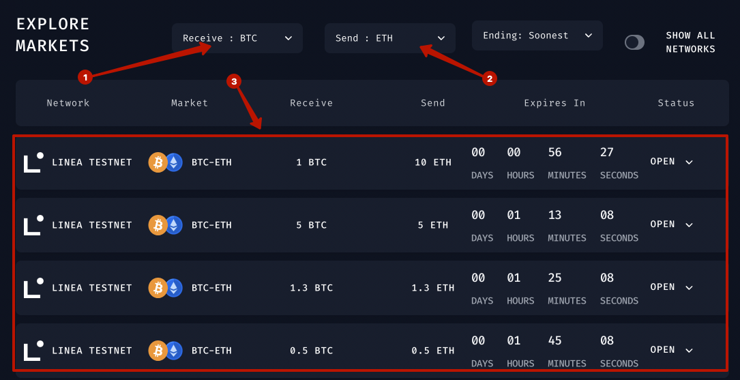The width and height of the screenshot is (740, 380).
Task: Click Linea logo in the 0.5 BTC row
Action: 33,351
